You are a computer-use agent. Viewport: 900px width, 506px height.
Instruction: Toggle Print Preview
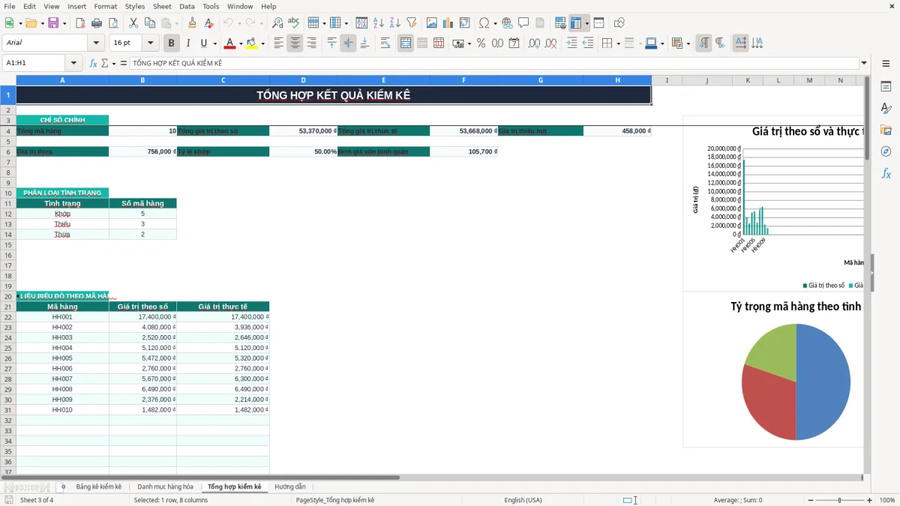(x=113, y=23)
